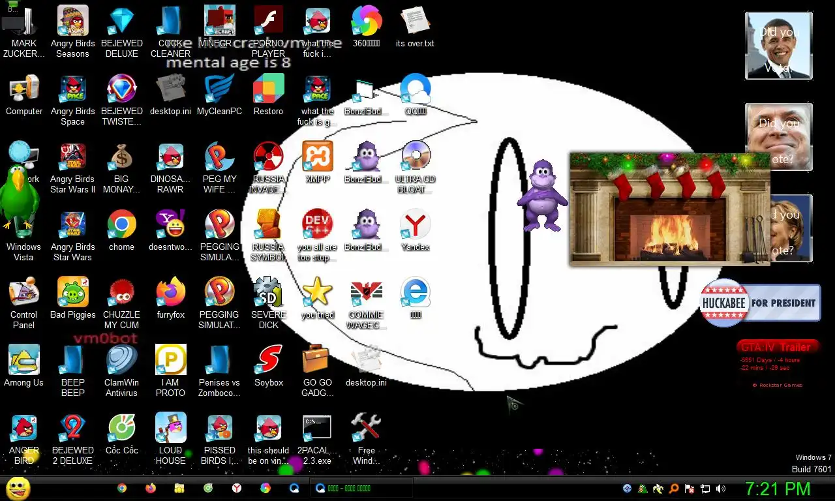Image resolution: width=835 pixels, height=501 pixels.
Task: Open the MINECR... desktop shortcut
Action: pos(219,27)
